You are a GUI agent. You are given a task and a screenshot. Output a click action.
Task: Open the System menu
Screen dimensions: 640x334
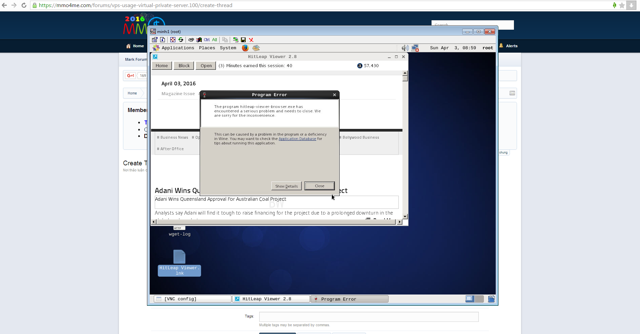point(228,48)
